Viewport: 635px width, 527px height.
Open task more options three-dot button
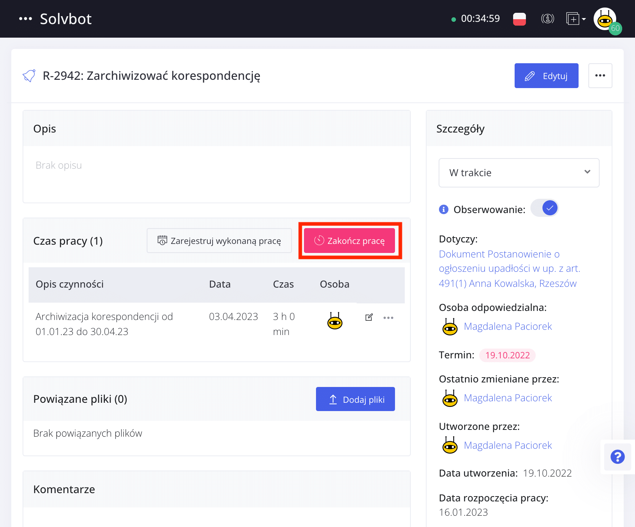(x=600, y=76)
